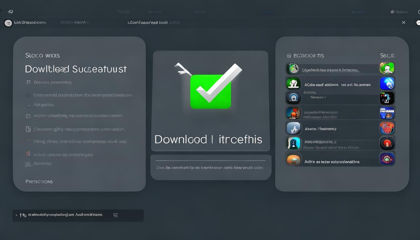Click the small icon in the bottom status bar

point(116,215)
